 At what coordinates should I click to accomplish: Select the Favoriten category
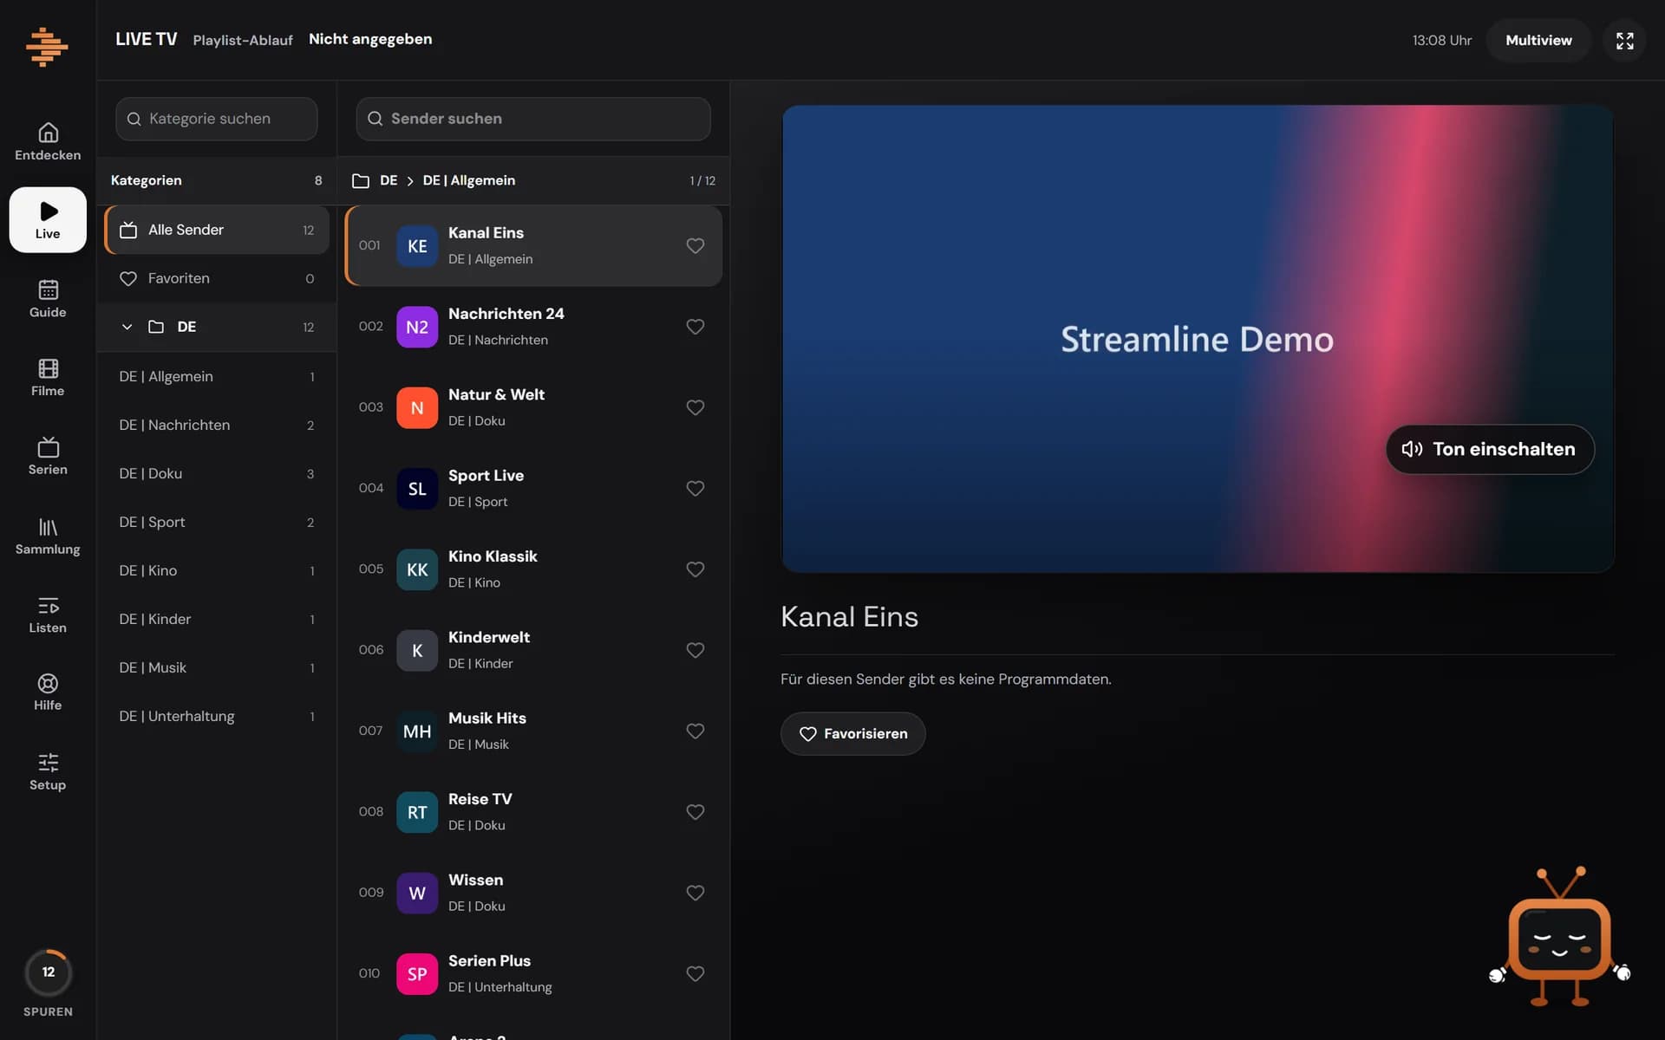coord(217,278)
